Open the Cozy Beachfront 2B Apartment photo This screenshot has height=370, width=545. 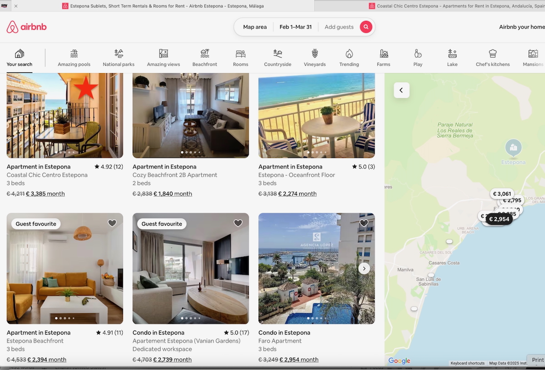tap(191, 116)
